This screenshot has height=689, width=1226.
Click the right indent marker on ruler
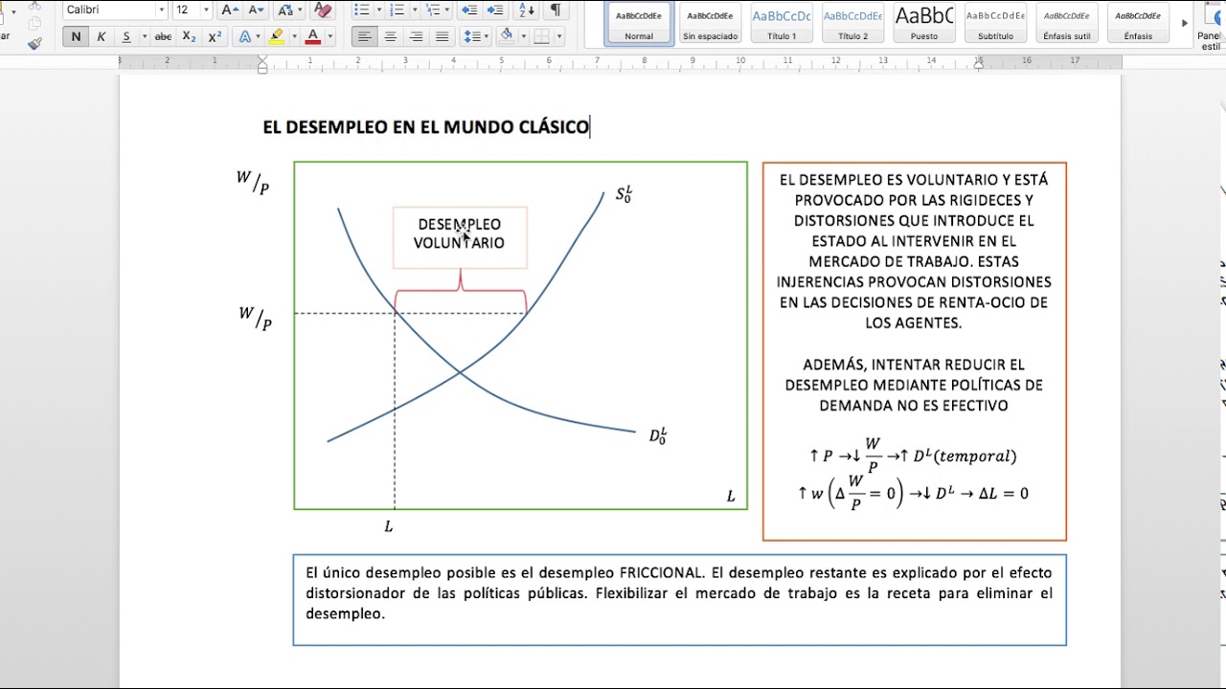point(978,65)
